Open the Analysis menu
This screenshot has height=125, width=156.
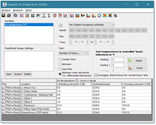click(x=18, y=10)
